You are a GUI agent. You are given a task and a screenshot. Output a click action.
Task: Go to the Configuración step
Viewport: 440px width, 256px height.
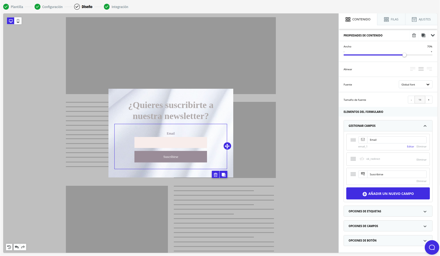click(x=49, y=7)
